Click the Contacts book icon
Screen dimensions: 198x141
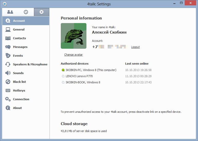pyautogui.click(x=8, y=38)
